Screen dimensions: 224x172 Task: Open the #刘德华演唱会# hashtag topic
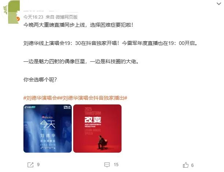[41, 98]
